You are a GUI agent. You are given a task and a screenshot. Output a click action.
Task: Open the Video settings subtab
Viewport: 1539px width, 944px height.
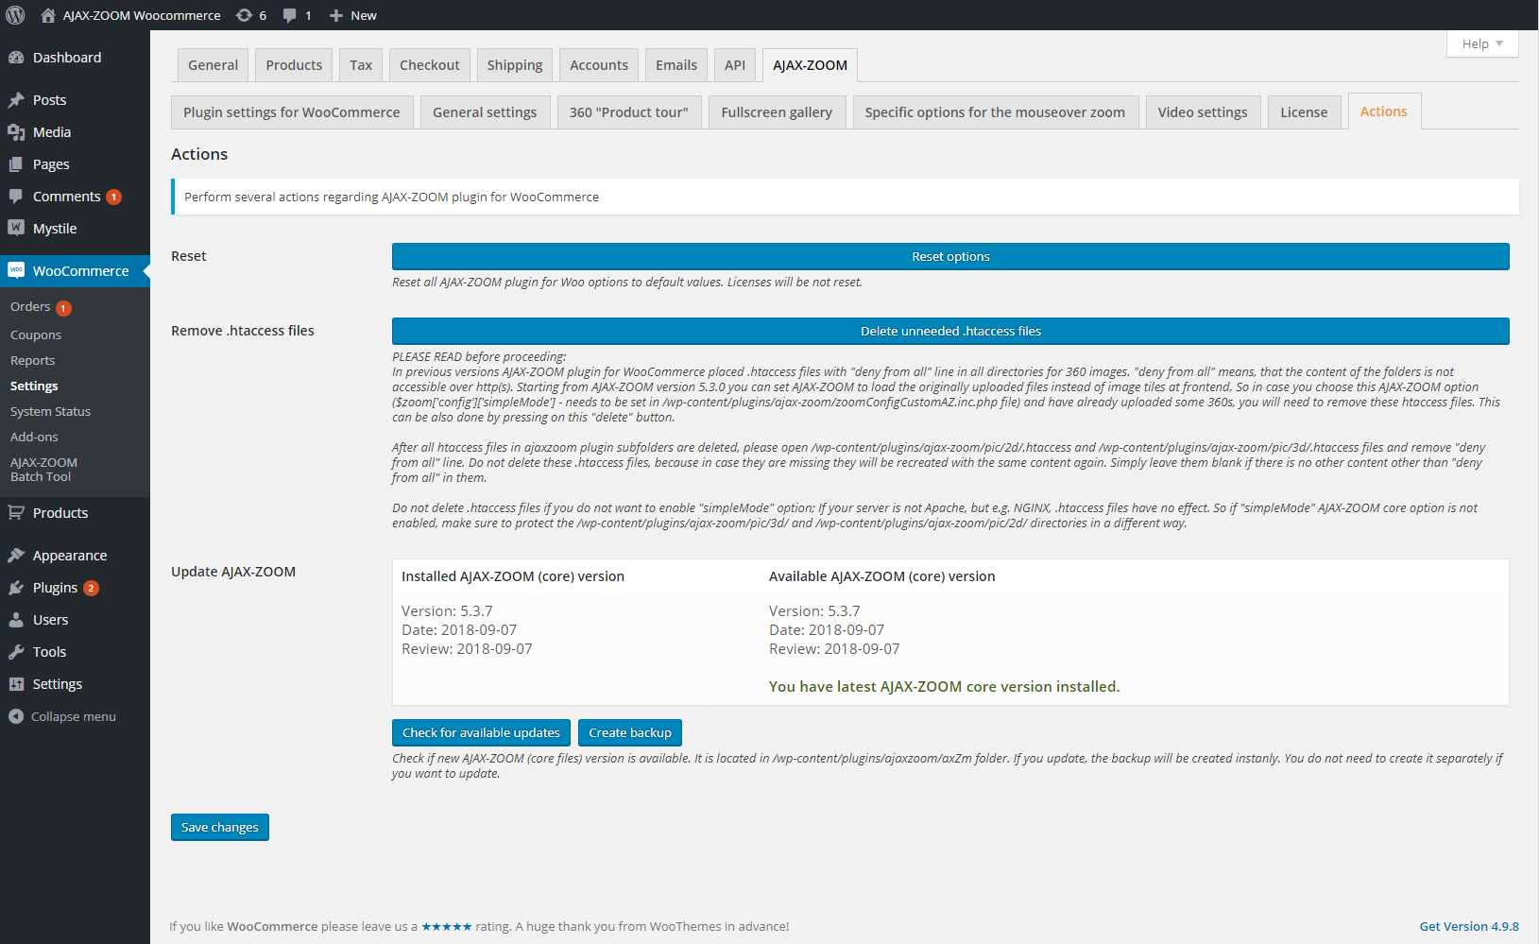[x=1203, y=112]
